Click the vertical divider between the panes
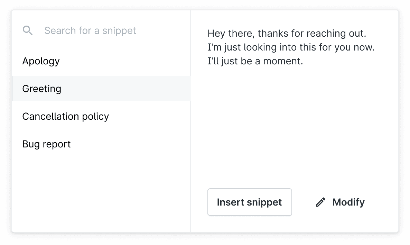 tap(190, 121)
